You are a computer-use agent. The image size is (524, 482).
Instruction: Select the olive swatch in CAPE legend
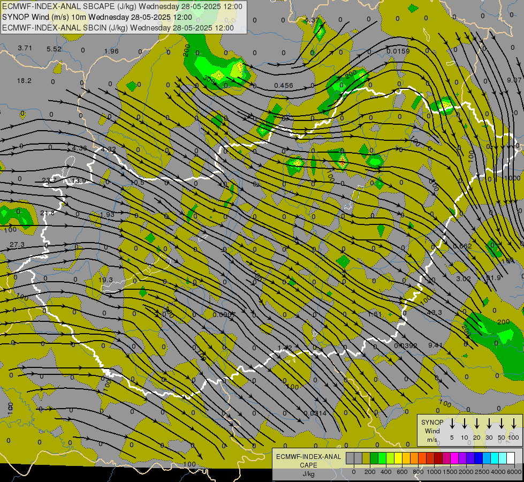pyautogui.click(x=366, y=458)
